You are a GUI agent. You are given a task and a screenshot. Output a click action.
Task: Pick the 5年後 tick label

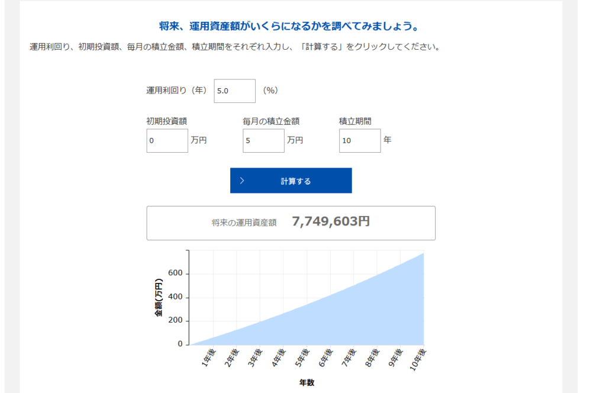(302, 357)
